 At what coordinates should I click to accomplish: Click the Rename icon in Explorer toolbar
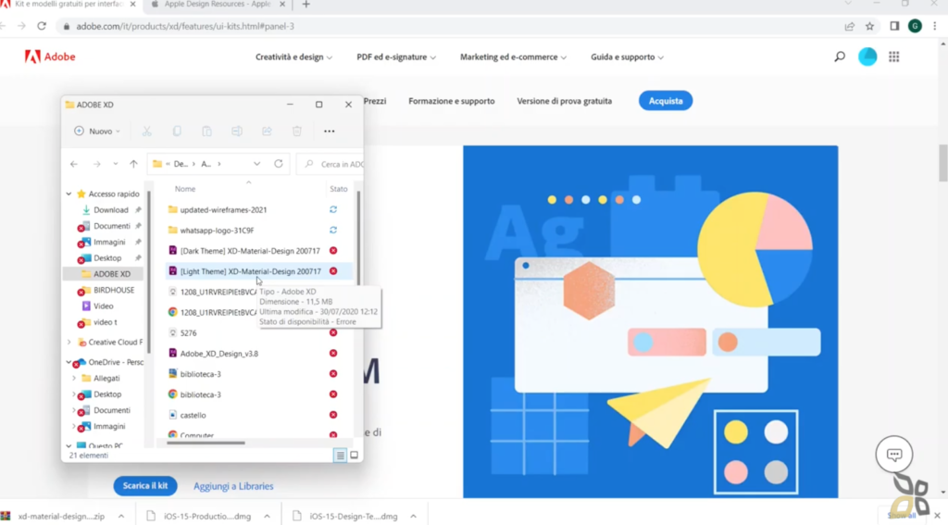[x=237, y=131]
